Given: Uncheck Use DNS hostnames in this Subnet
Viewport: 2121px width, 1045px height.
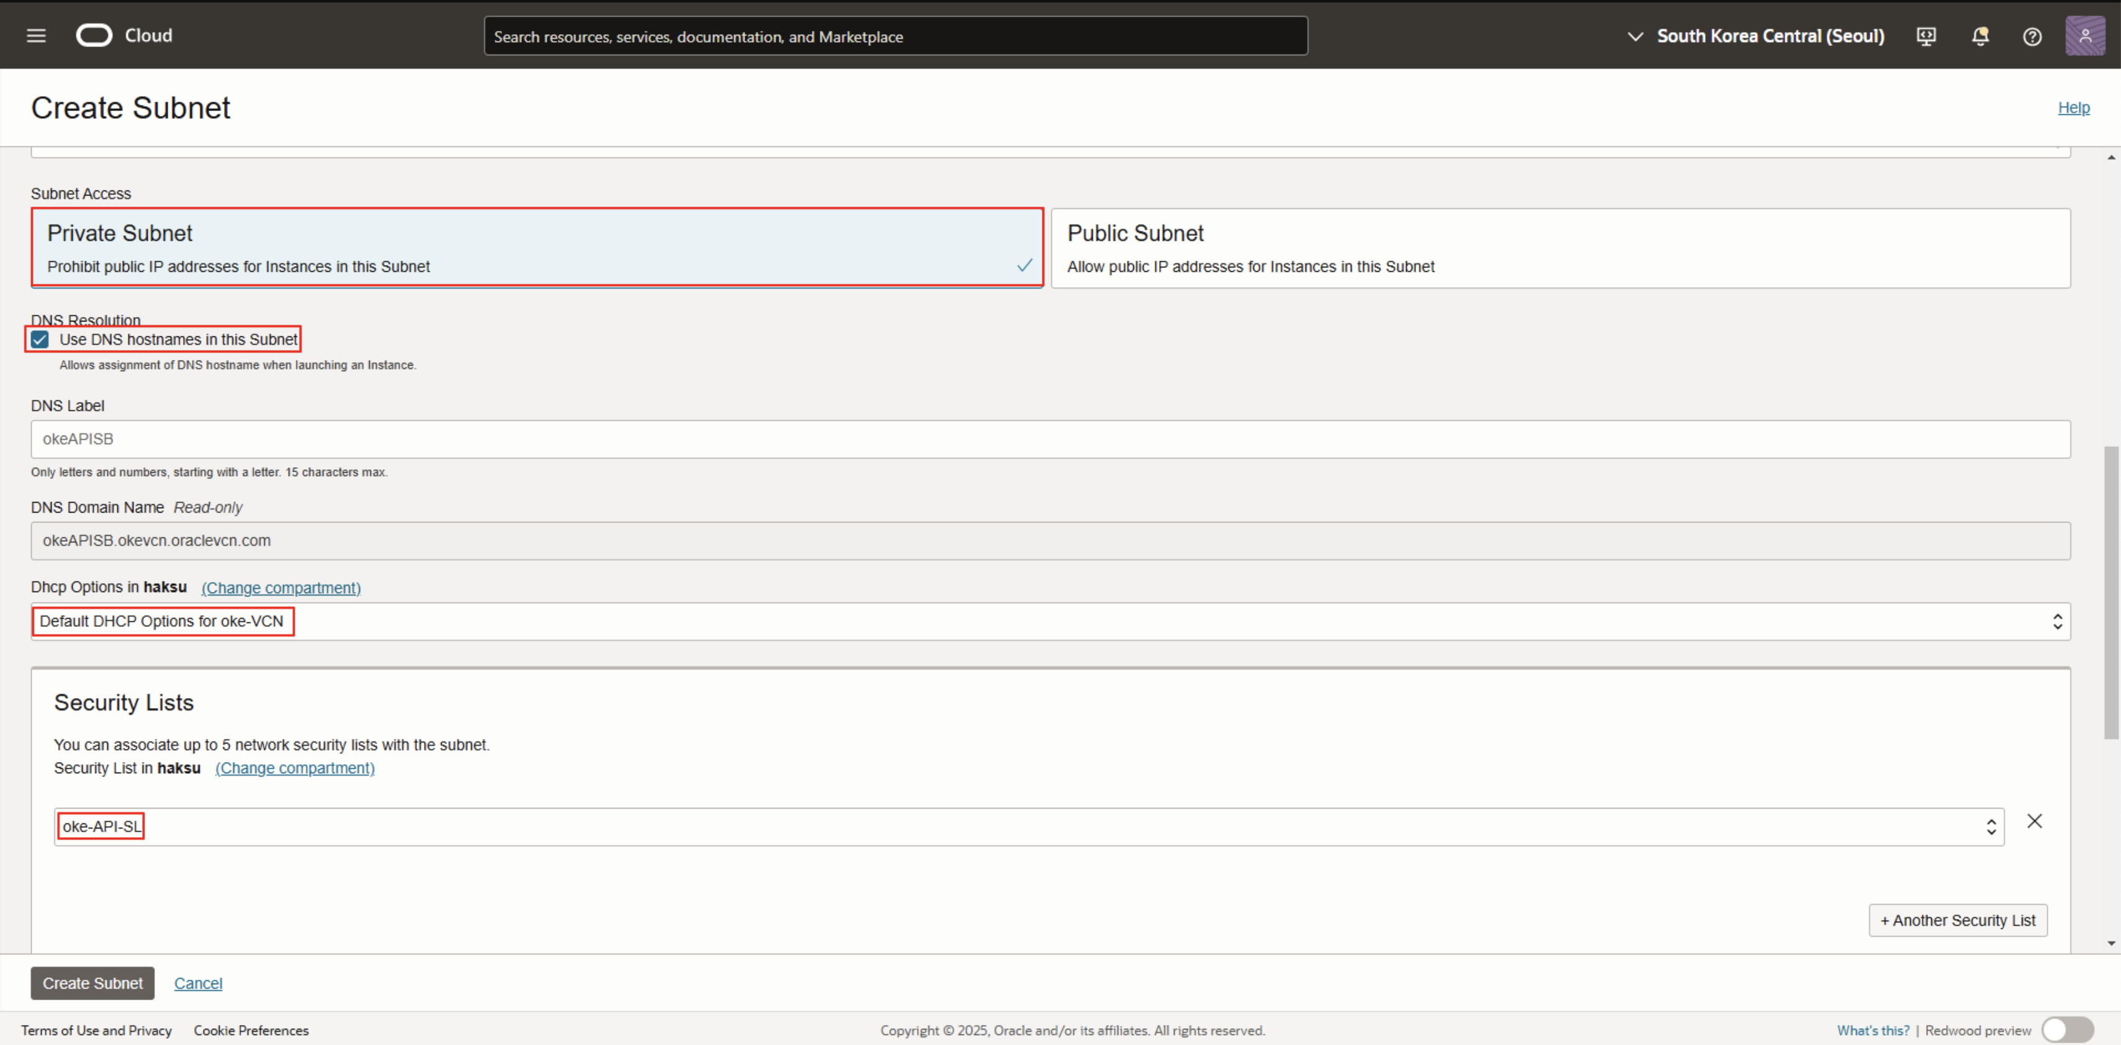Looking at the screenshot, I should (40, 339).
